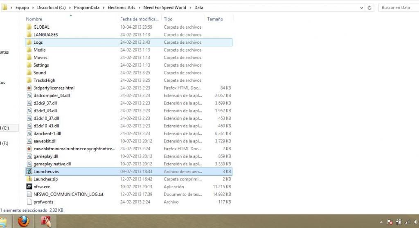Viewport: 419px width, 228px height.
Task: Select the Media folder icon
Action: (29, 50)
